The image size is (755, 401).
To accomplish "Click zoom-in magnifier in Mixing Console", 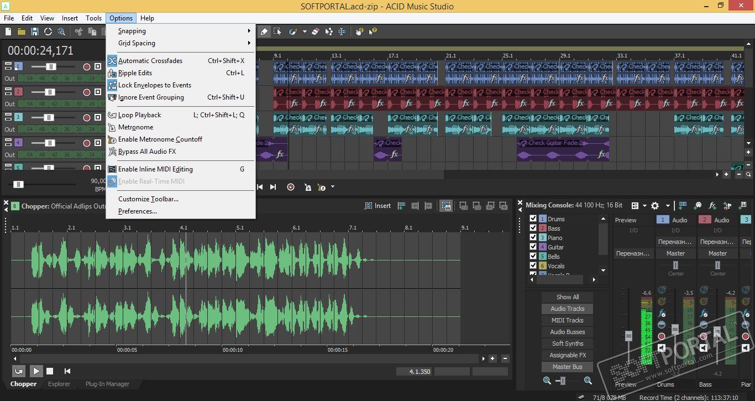I will (588, 381).
